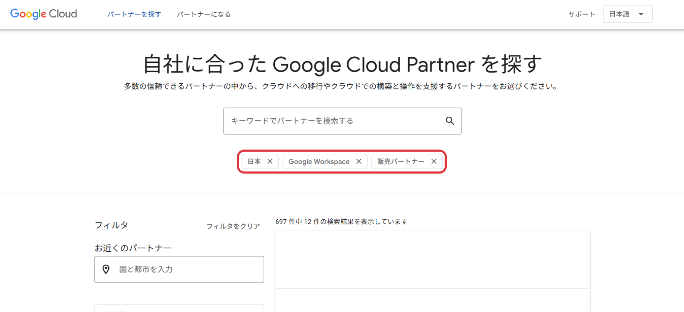This screenshot has width=684, height=312.
Task: Click the 697 件中 12 件 results text
Action: 341,221
